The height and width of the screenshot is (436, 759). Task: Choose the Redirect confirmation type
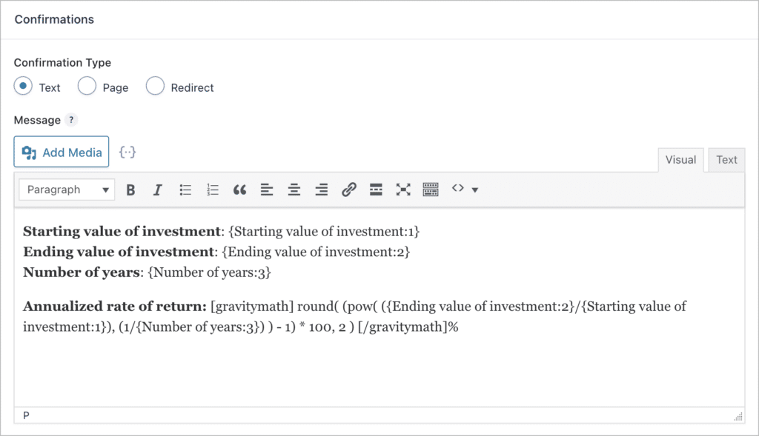155,87
